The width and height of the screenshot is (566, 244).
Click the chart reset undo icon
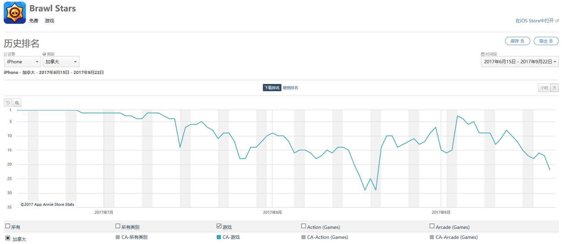tap(8, 103)
